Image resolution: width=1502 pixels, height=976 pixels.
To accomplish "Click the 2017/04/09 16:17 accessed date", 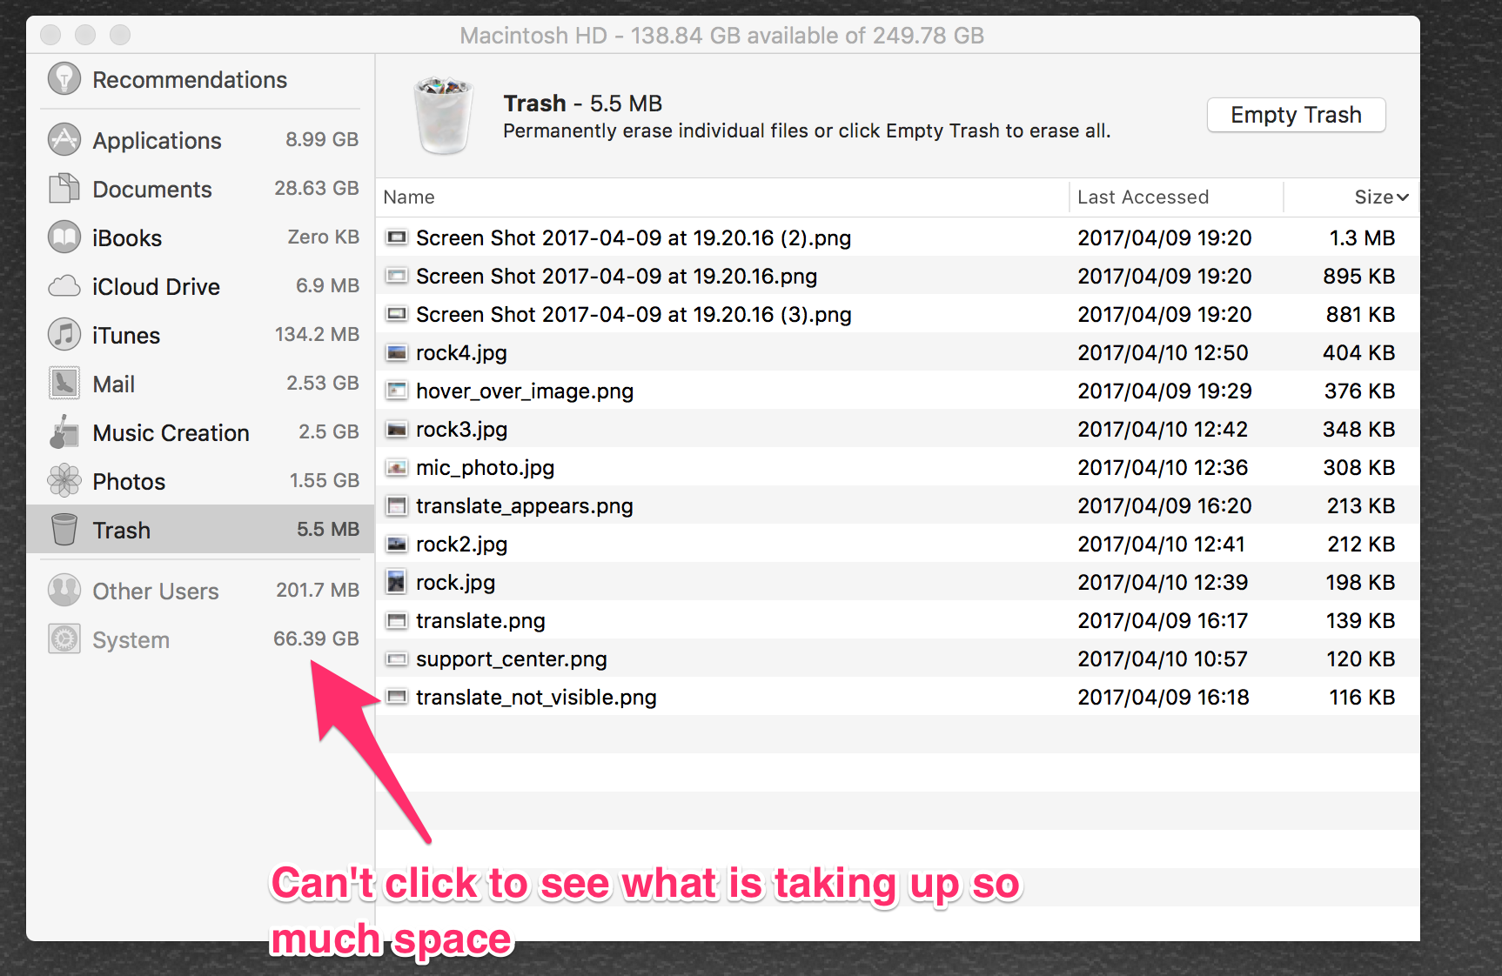I will [x=1163, y=620].
